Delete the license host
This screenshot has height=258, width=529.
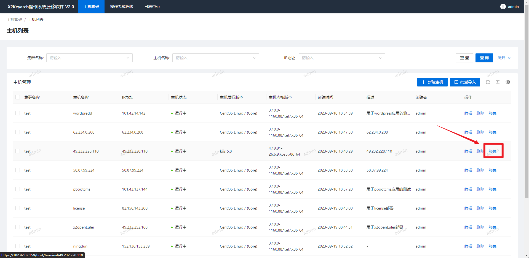480,208
